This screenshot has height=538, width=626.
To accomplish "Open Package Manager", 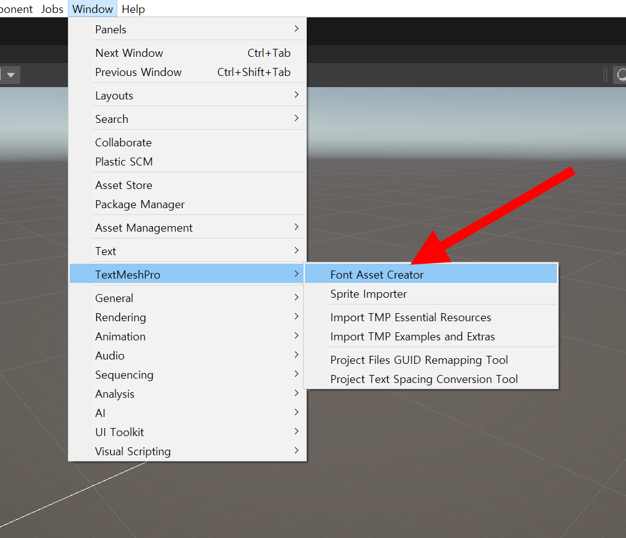I will point(188,204).
